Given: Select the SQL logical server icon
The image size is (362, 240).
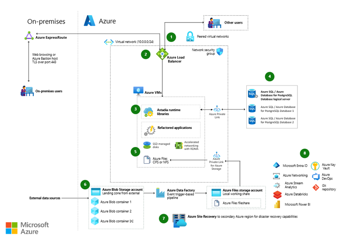Looking at the screenshot, I should click(x=253, y=94).
